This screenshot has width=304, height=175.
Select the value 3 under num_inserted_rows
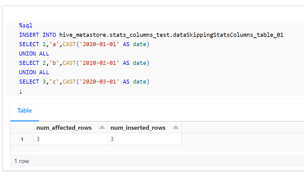[112, 139]
